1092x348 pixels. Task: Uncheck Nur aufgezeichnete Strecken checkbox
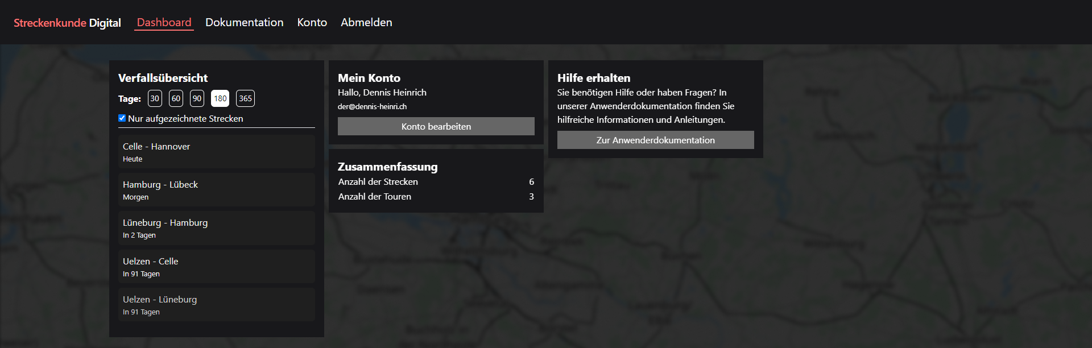tap(122, 118)
